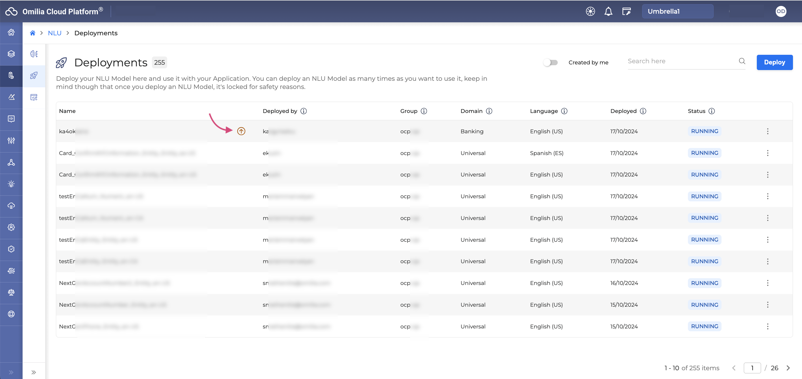Screen dimensions: 802x379
Task: Click the messages/inbox icon in header
Action: coord(626,11)
